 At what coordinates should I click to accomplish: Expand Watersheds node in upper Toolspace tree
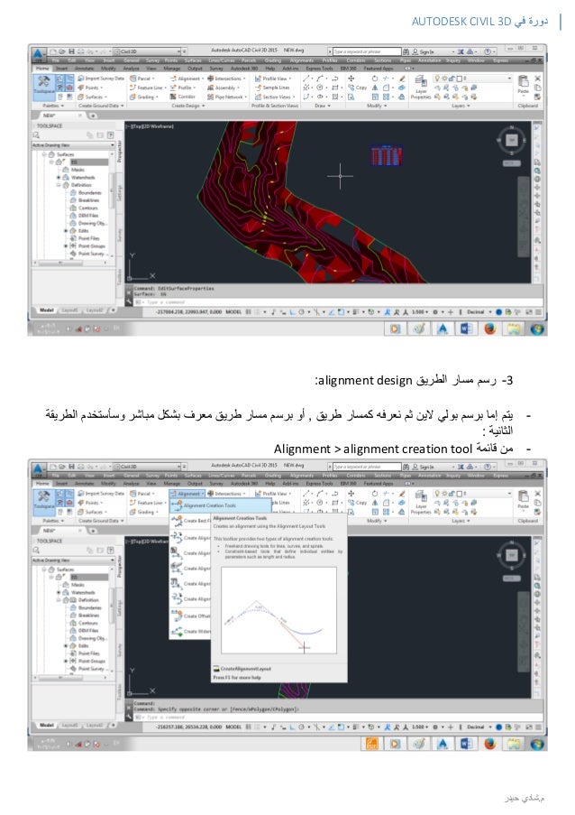point(59,177)
